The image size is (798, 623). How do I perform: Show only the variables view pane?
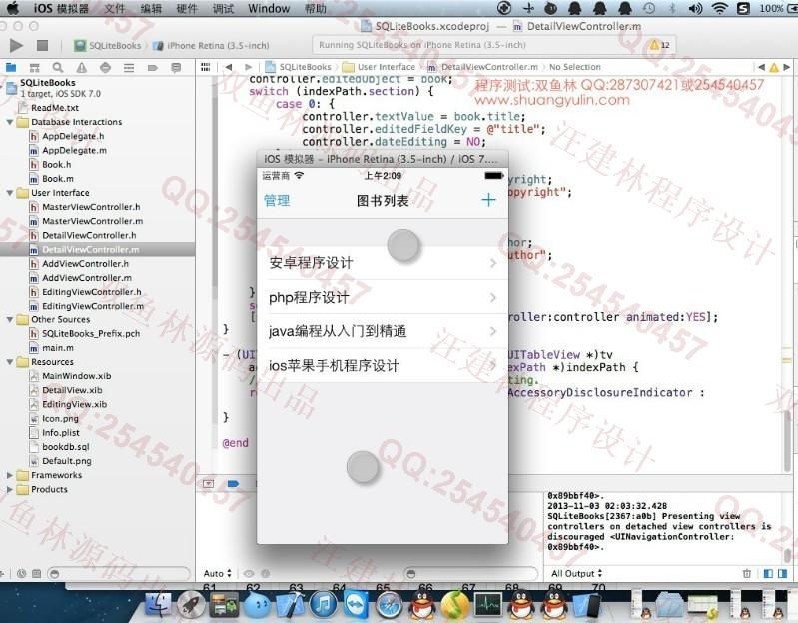[768, 574]
